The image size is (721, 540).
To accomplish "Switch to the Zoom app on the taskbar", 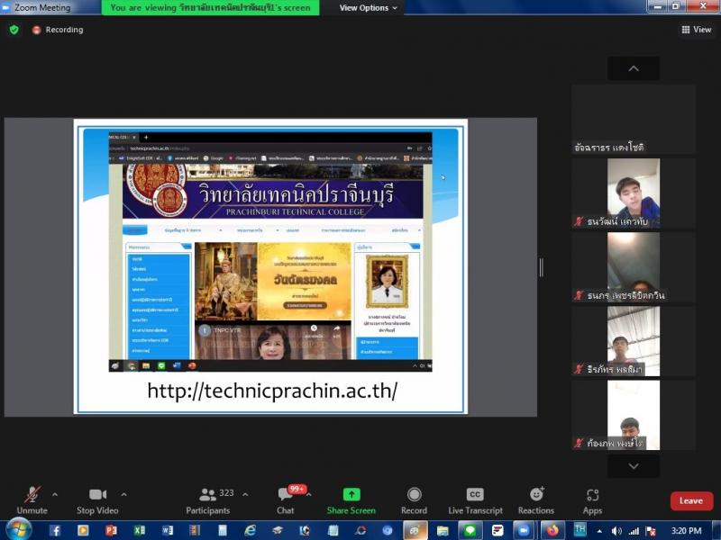I will click(524, 531).
